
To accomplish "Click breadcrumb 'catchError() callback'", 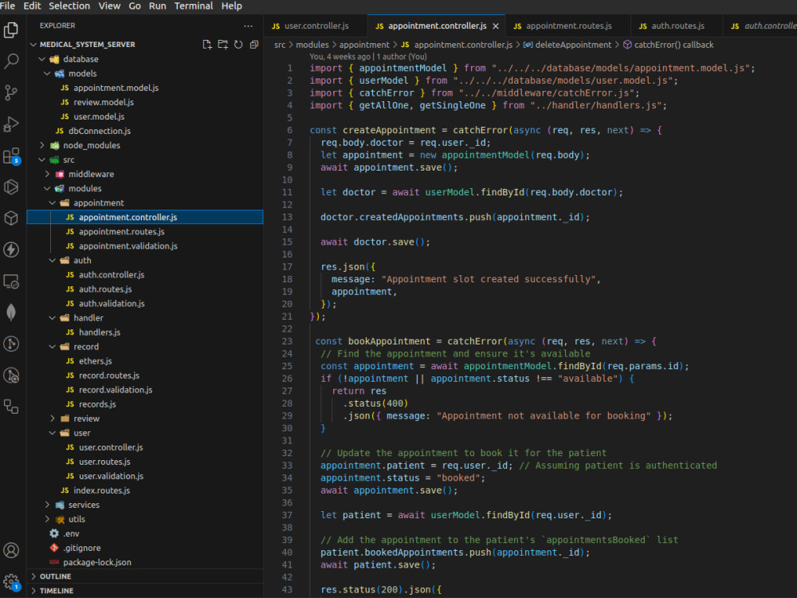I will [673, 45].
